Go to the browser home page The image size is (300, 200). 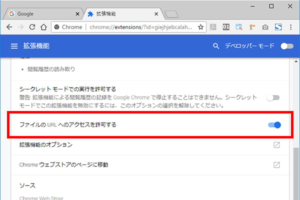[44, 26]
